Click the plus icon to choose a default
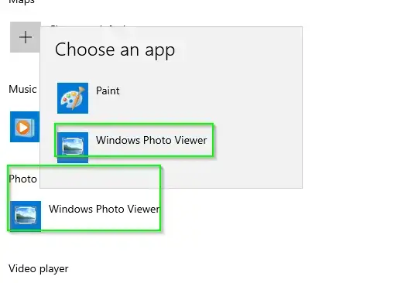 (26, 37)
